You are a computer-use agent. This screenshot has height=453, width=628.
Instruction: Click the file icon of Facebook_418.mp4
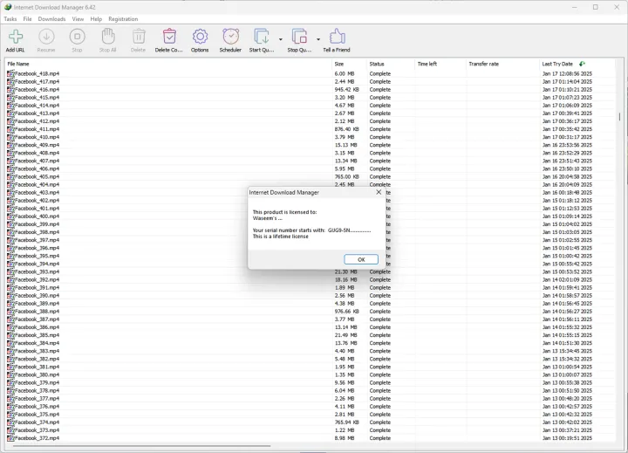[x=10, y=74]
